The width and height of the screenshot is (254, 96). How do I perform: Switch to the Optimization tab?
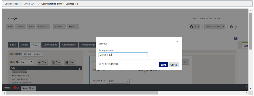click(x=69, y=45)
